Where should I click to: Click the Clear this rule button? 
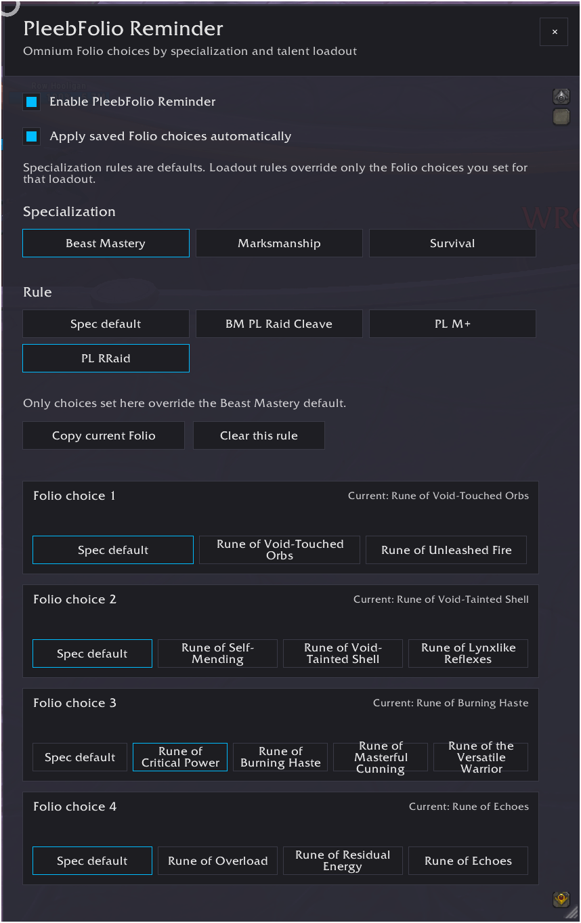(x=259, y=435)
